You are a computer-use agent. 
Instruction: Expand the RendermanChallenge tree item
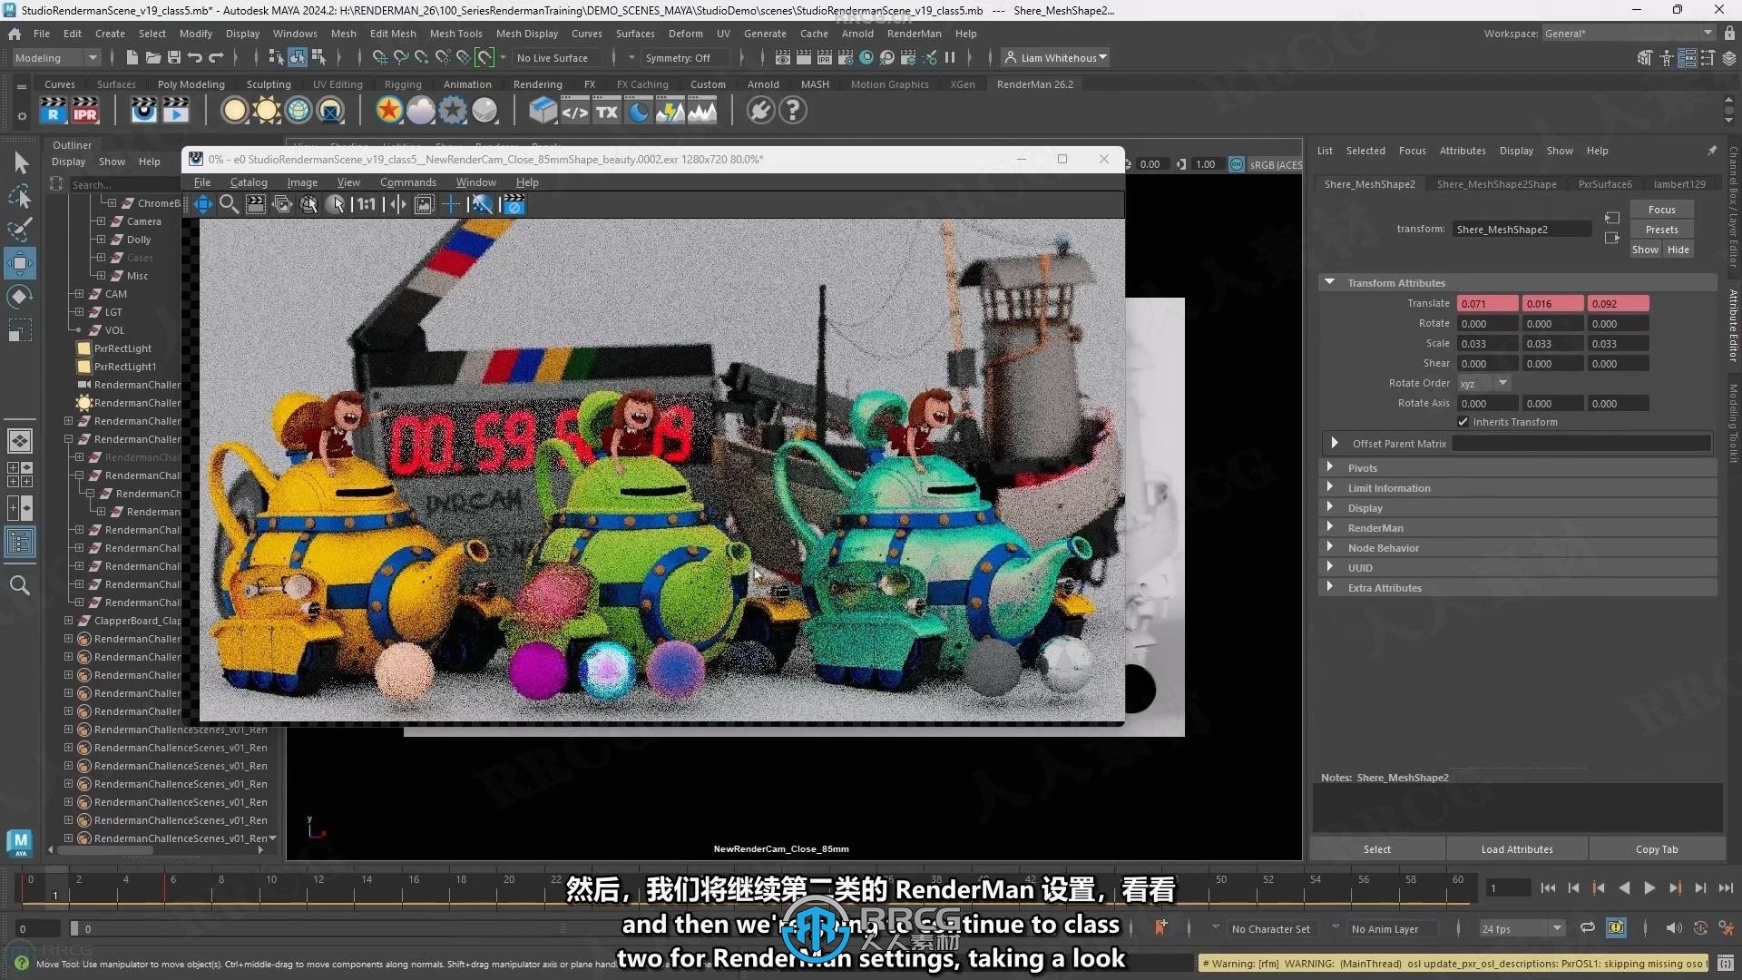point(68,420)
